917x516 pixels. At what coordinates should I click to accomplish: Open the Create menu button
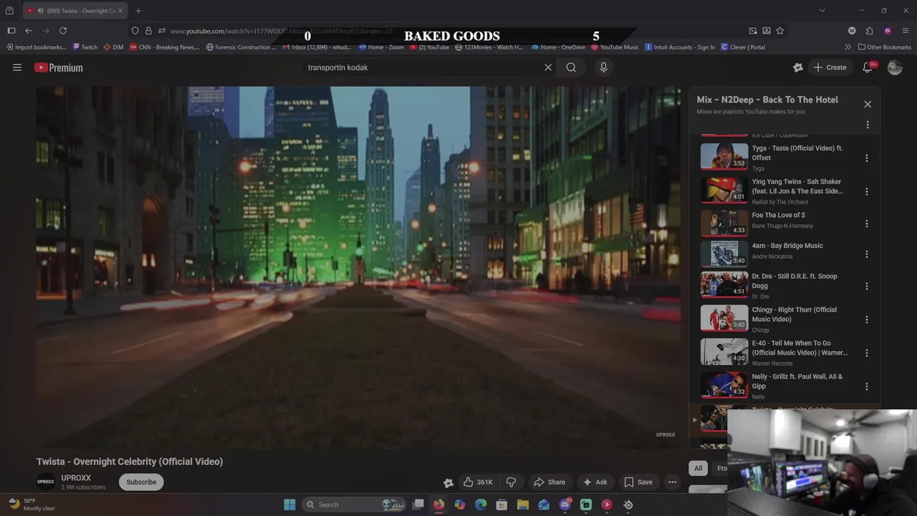pyautogui.click(x=830, y=67)
